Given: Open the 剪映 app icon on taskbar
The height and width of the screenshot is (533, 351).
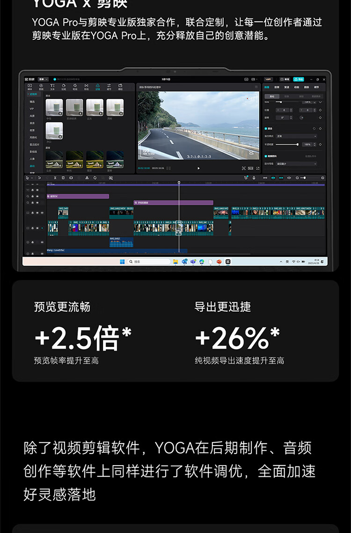Looking at the screenshot, I should point(227,262).
